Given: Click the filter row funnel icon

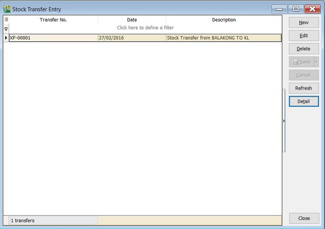Looking at the screenshot, I should pyautogui.click(x=6, y=28).
